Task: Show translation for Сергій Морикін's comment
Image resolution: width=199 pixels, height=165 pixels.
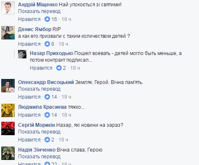Action: tap(39, 132)
